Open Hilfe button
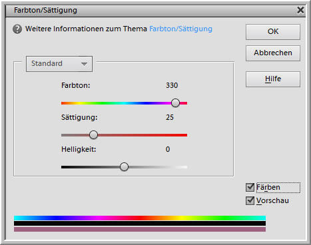 click(x=273, y=79)
